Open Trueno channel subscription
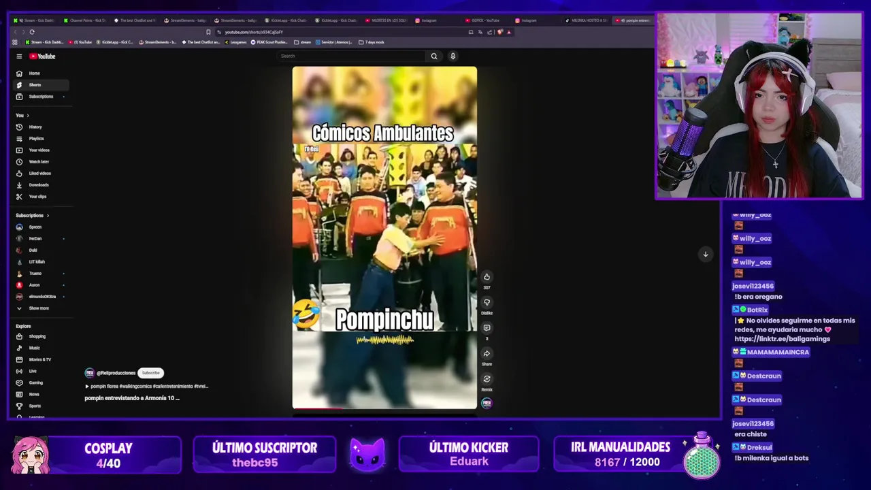871x490 pixels. pos(41,274)
